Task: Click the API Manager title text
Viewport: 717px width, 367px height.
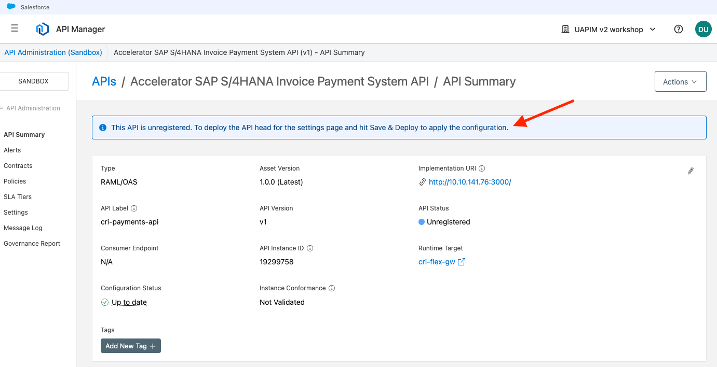Action: pos(80,30)
